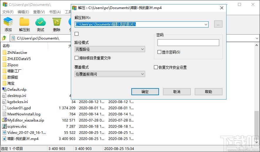Click the file list vertical scrollbar thumb
Image resolution: width=260 pixels, height=152 pixels.
point(257,125)
